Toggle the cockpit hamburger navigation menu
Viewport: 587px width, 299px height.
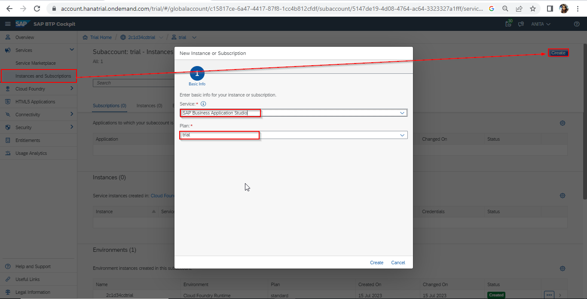pos(8,24)
